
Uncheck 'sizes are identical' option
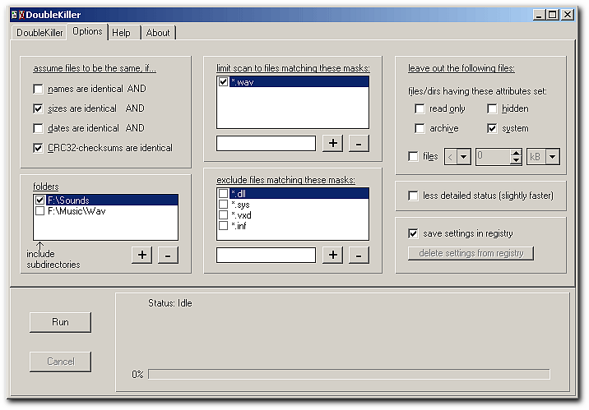(x=38, y=108)
